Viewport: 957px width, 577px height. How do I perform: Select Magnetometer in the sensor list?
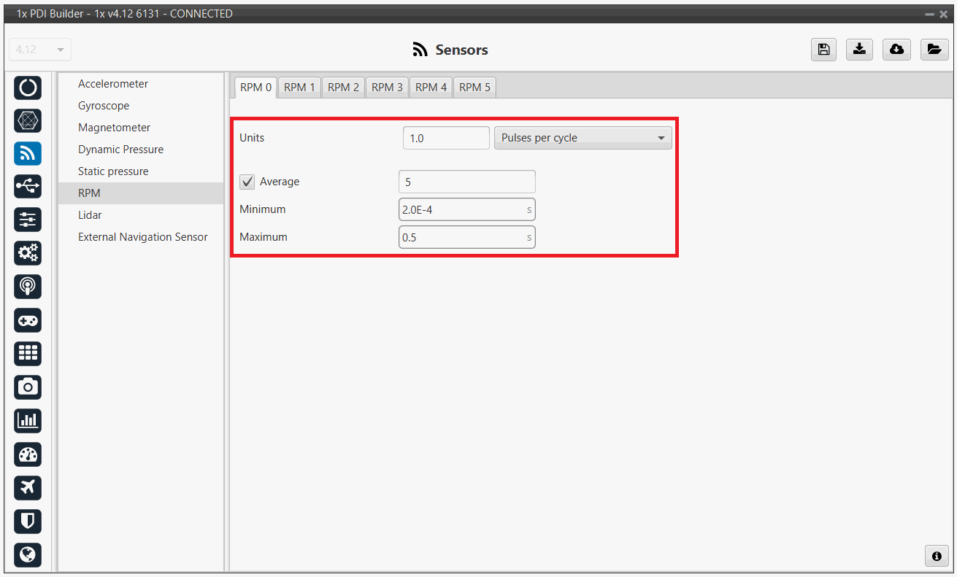pos(114,128)
